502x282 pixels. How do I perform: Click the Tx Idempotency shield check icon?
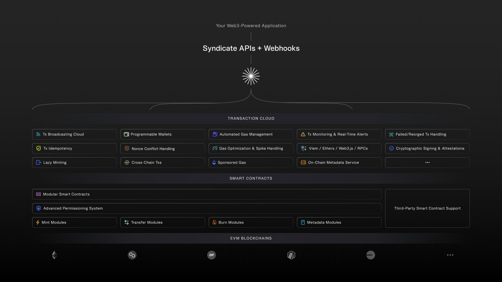[x=38, y=148]
